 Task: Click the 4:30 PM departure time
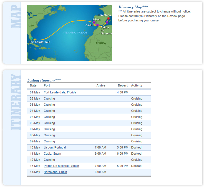click(123, 92)
